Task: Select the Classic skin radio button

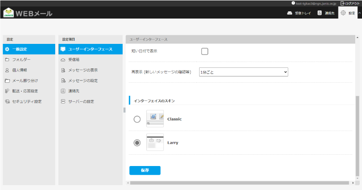Action: point(137,119)
